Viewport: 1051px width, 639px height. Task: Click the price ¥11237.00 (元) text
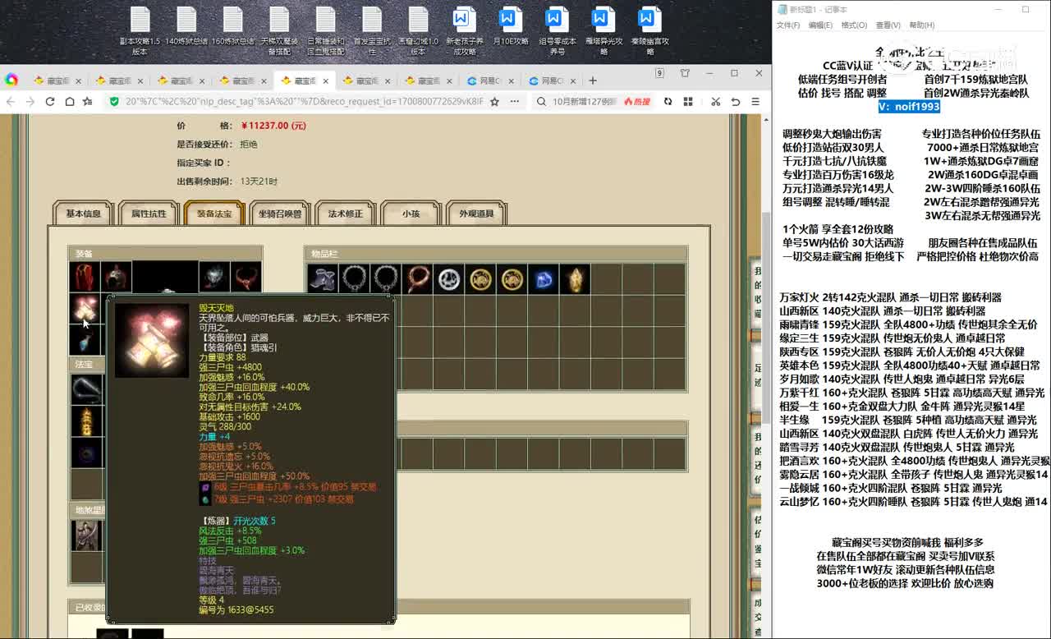(x=273, y=126)
